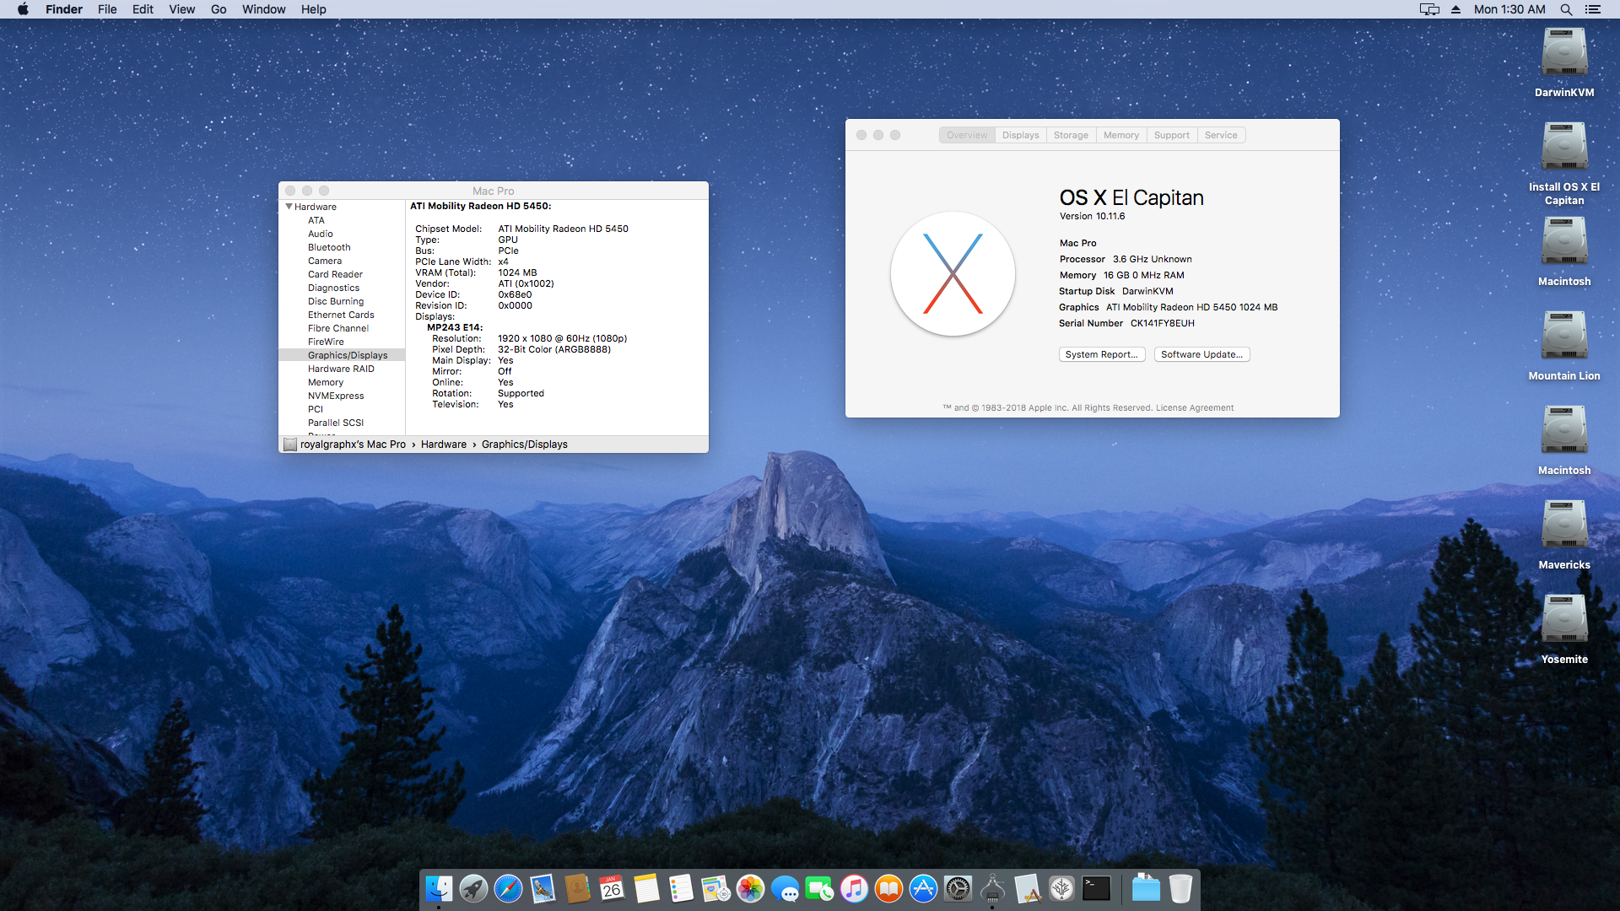Open the Photos app in Dock

(x=750, y=888)
